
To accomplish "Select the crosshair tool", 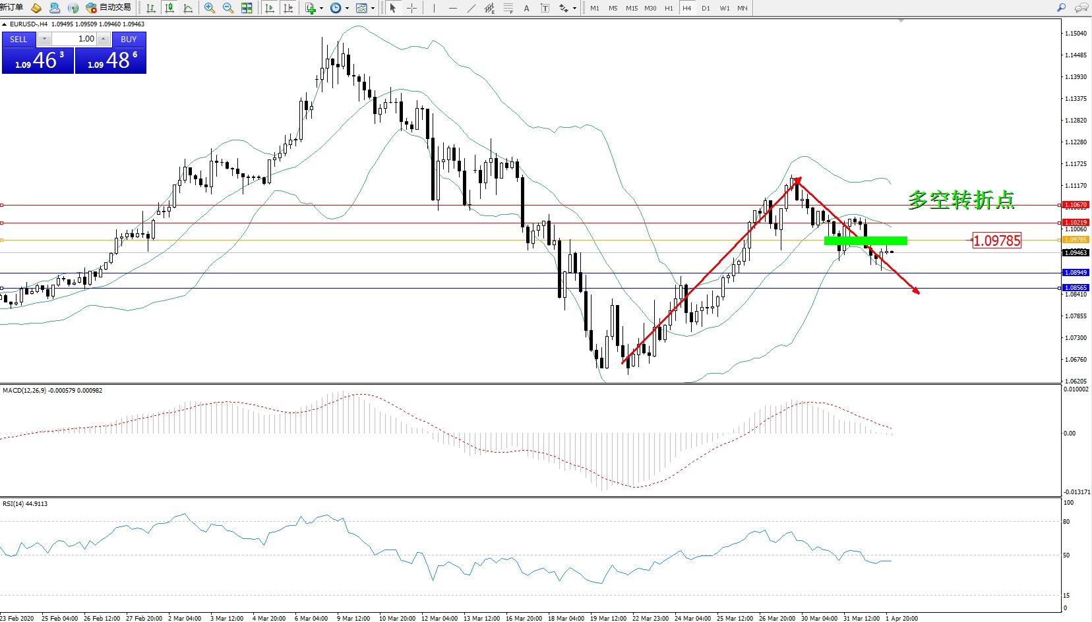I will 411,8.
